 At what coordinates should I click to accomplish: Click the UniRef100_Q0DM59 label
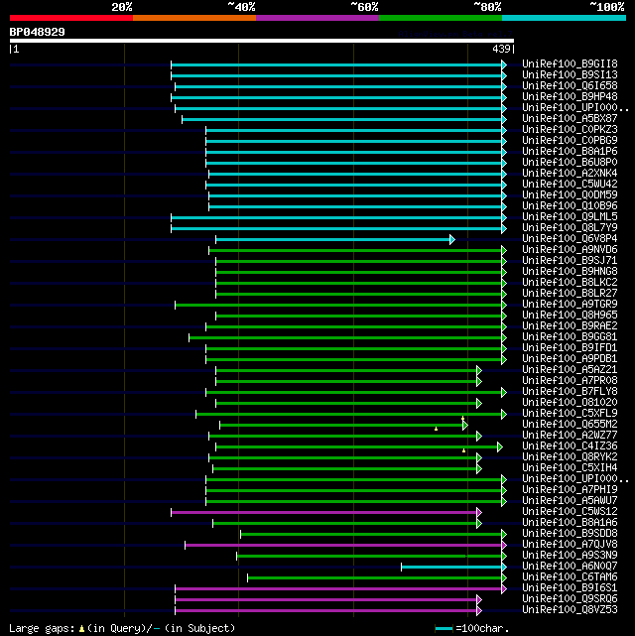570,195
